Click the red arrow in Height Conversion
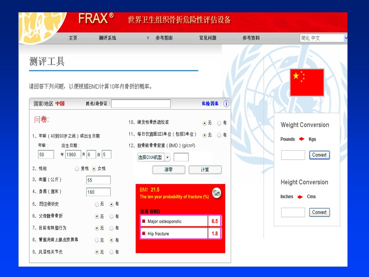The image size is (369, 277). pyautogui.click(x=300, y=197)
